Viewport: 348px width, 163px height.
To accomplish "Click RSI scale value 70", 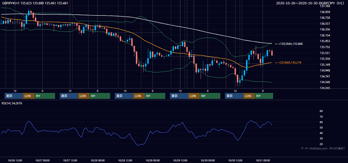I will pyautogui.click(x=321, y=117).
